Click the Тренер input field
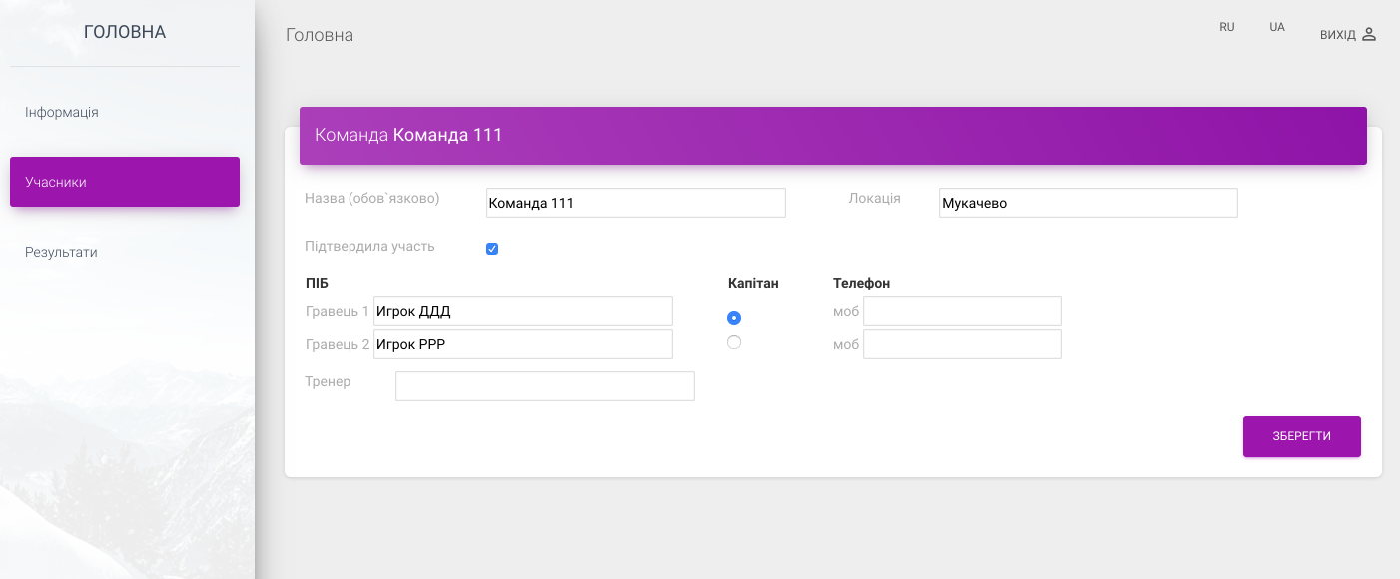 pos(545,386)
